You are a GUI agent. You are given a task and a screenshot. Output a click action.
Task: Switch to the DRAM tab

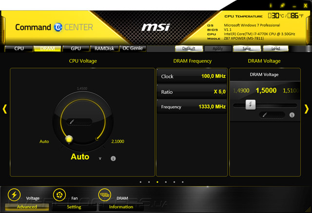click(47, 49)
